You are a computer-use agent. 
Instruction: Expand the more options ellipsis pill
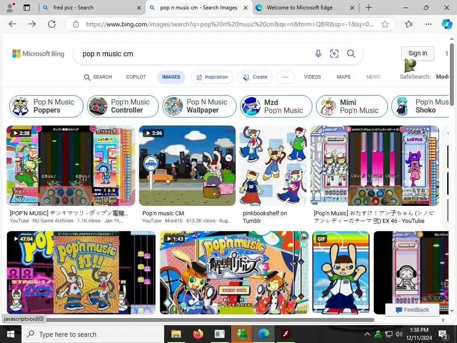[x=285, y=77]
